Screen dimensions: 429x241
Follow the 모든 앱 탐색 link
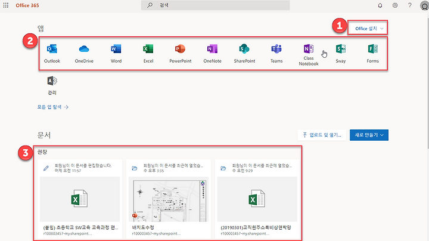pos(53,107)
